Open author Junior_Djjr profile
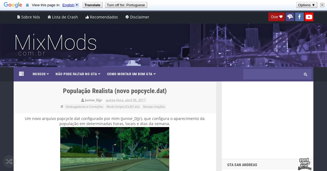The width and height of the screenshot is (327, 171). coord(93,100)
